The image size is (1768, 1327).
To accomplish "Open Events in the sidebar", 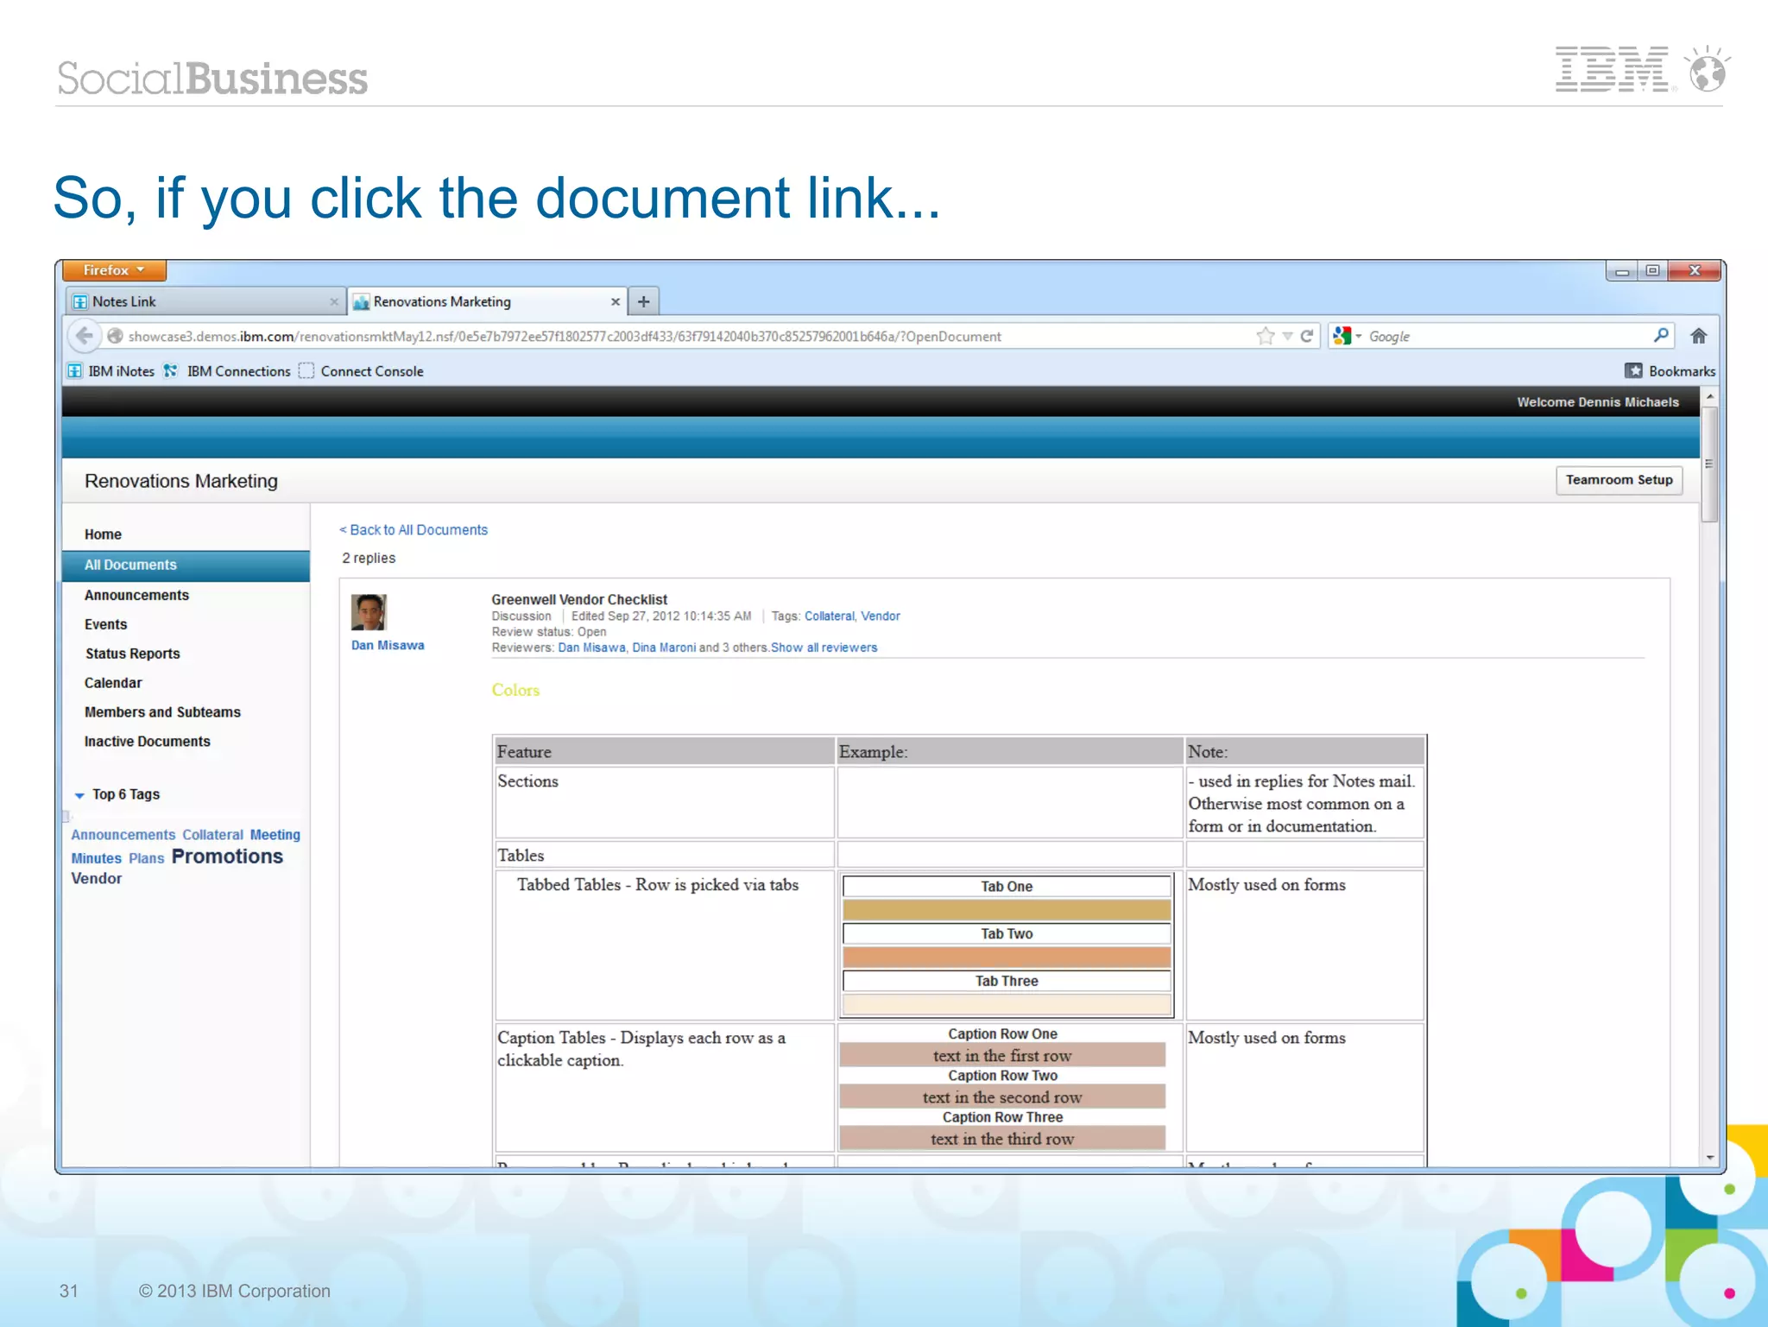I will click(105, 624).
